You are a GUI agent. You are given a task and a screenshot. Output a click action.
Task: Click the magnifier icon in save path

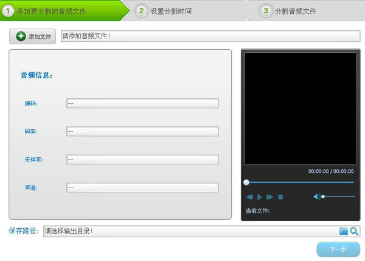[354, 231]
